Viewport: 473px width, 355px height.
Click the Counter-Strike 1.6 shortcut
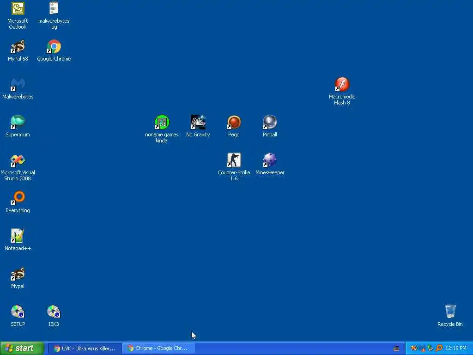tap(234, 167)
